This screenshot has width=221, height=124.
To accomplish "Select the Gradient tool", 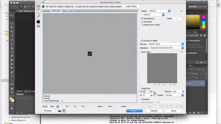I will [12, 60].
